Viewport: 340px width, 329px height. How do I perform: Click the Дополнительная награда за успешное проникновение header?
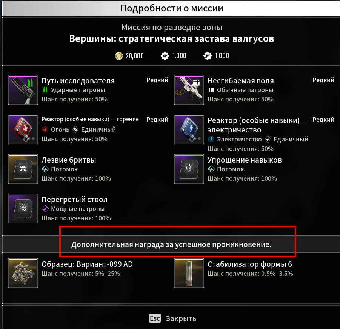coord(171,244)
